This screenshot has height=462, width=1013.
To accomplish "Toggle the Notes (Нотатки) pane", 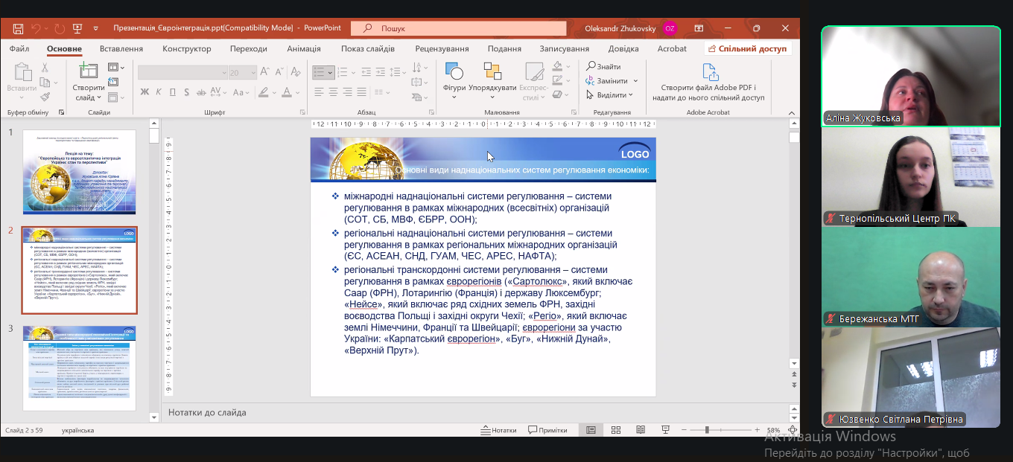I will coord(498,430).
